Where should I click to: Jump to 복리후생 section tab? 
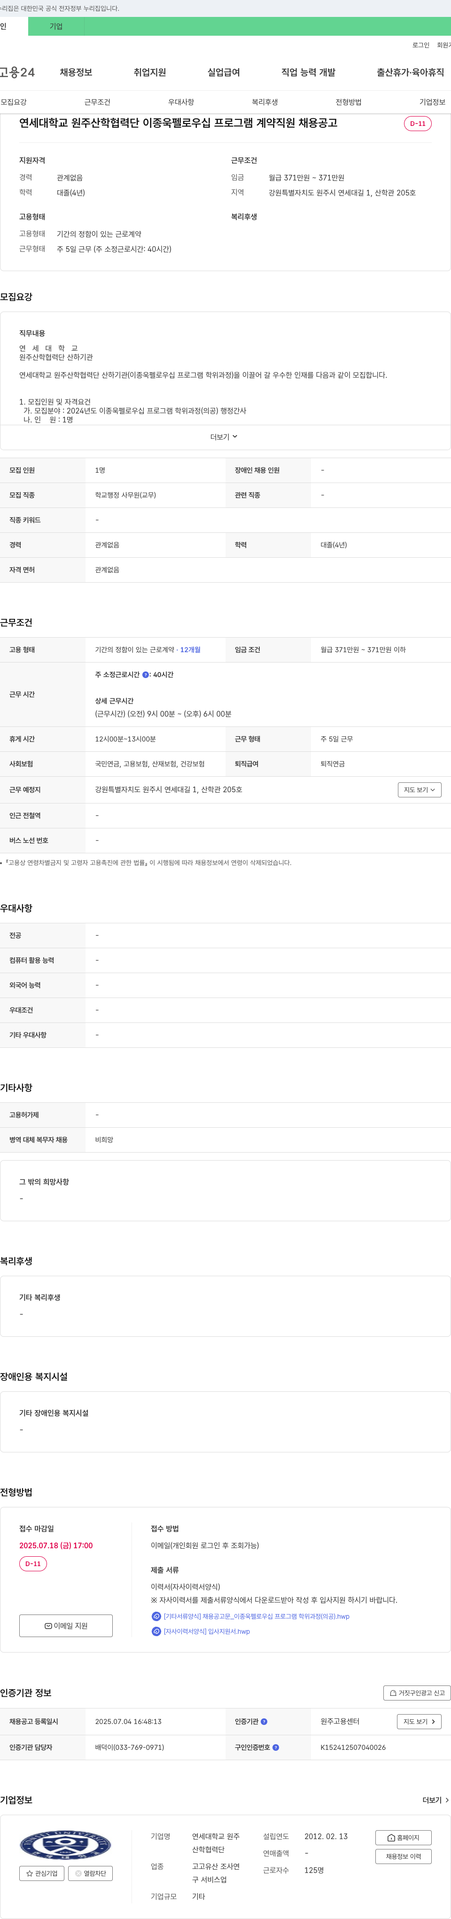coord(265,102)
